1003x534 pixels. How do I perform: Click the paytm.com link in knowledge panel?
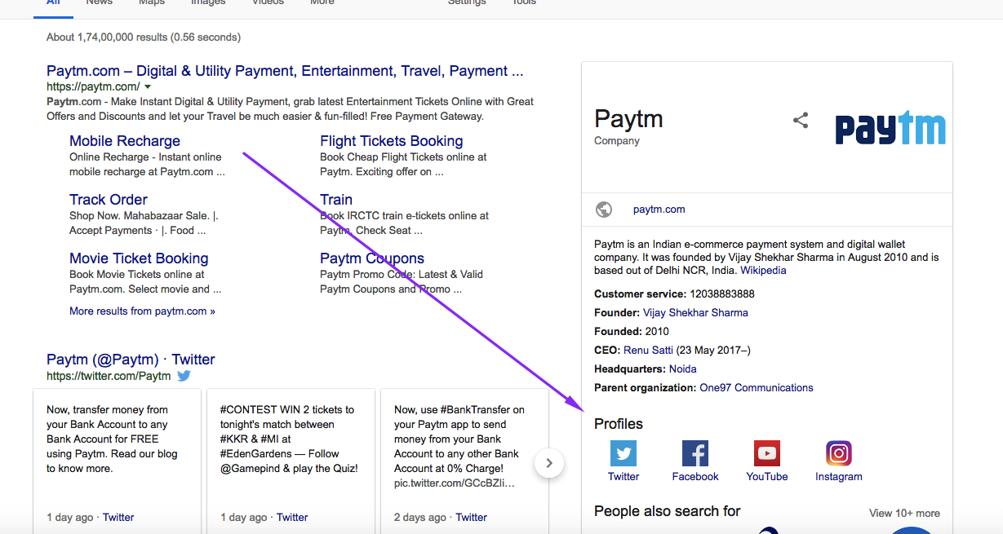pyautogui.click(x=659, y=210)
